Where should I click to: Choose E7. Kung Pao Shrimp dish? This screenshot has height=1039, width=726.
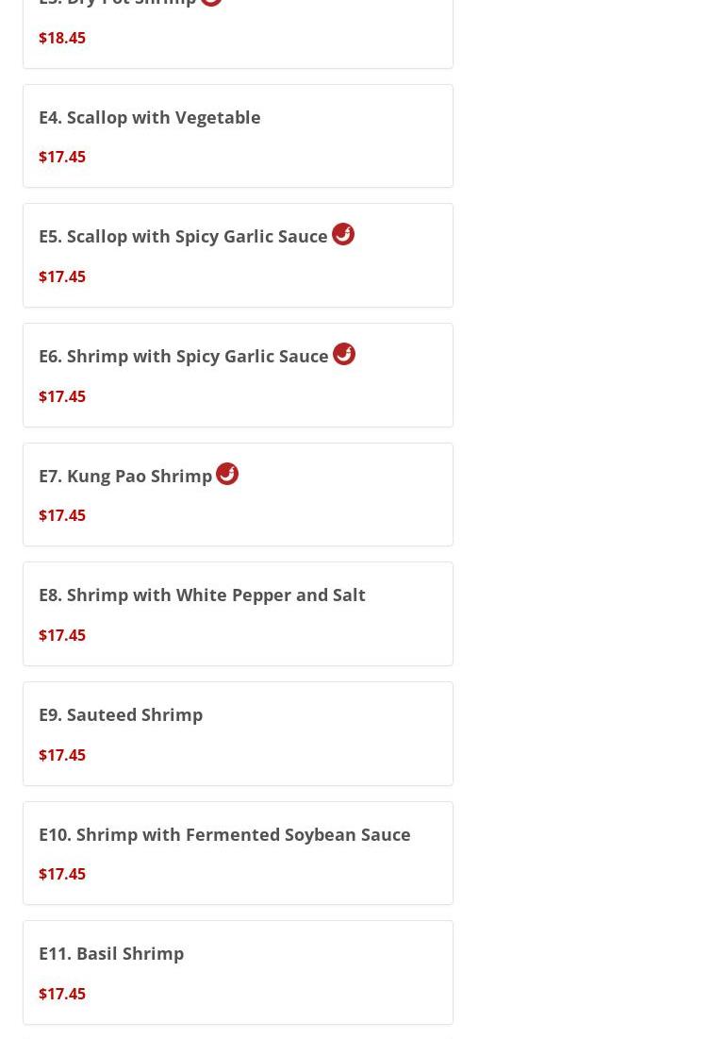tap(125, 476)
